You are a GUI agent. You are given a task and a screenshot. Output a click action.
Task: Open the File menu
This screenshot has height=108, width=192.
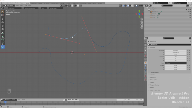coord(4,3)
